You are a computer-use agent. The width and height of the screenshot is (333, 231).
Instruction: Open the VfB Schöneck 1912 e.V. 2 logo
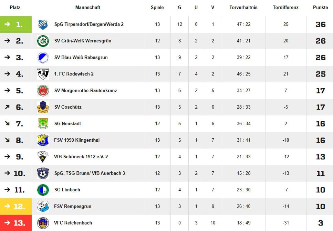[x=43, y=157]
